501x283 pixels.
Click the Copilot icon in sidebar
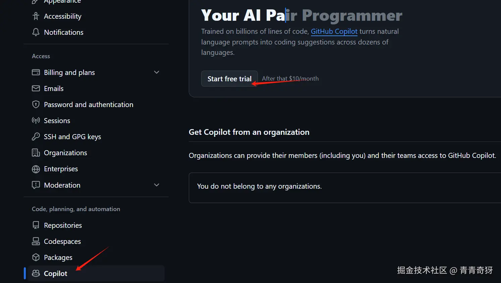(36, 273)
